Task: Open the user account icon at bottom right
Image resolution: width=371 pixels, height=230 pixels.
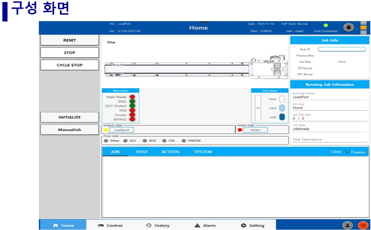Action: (347, 225)
